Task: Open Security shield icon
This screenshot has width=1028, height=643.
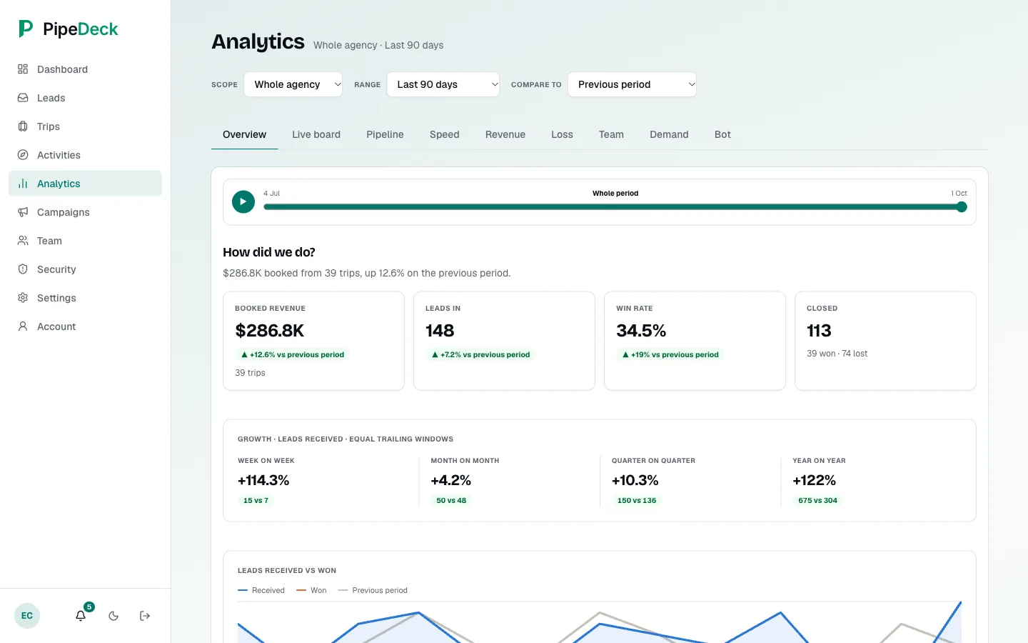Action: [x=23, y=269]
